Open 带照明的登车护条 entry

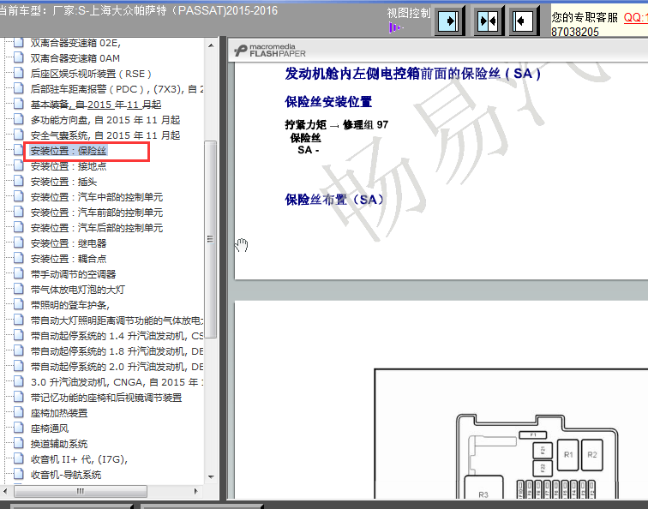[69, 305]
